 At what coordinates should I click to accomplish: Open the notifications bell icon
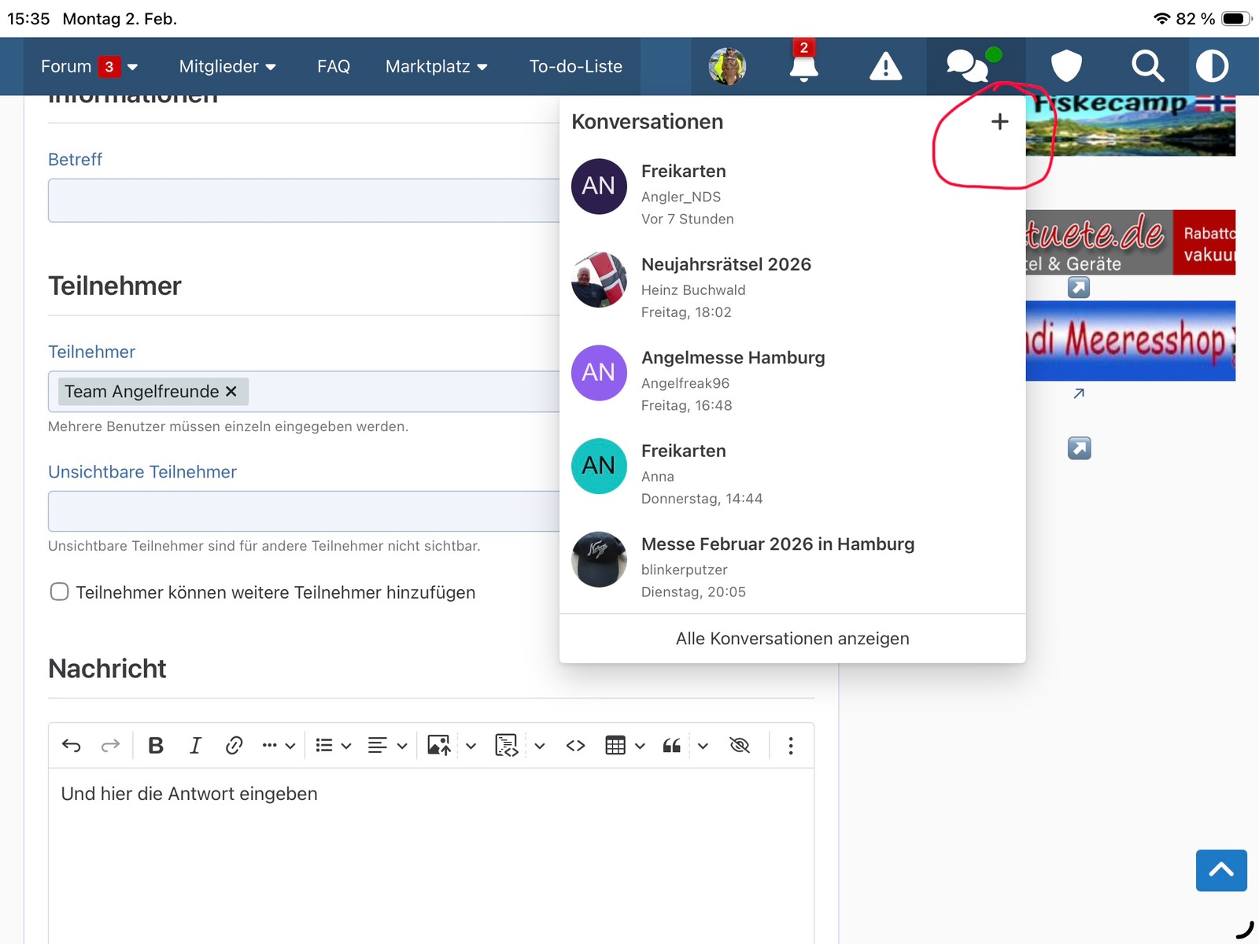(x=803, y=66)
